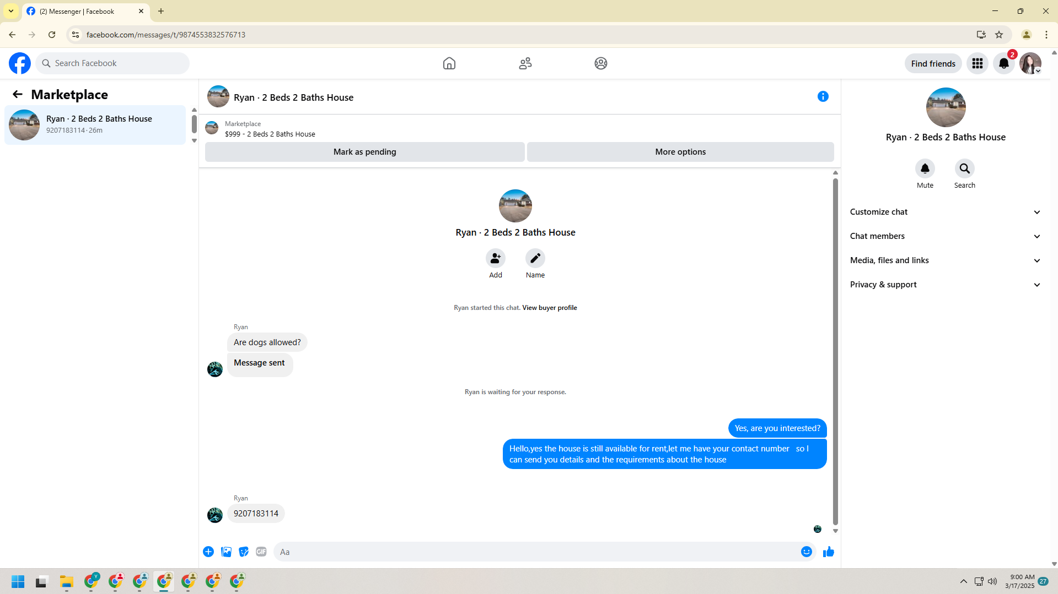Image resolution: width=1058 pixels, height=594 pixels.
Task: Go back from Marketplace list
Action: (x=18, y=95)
